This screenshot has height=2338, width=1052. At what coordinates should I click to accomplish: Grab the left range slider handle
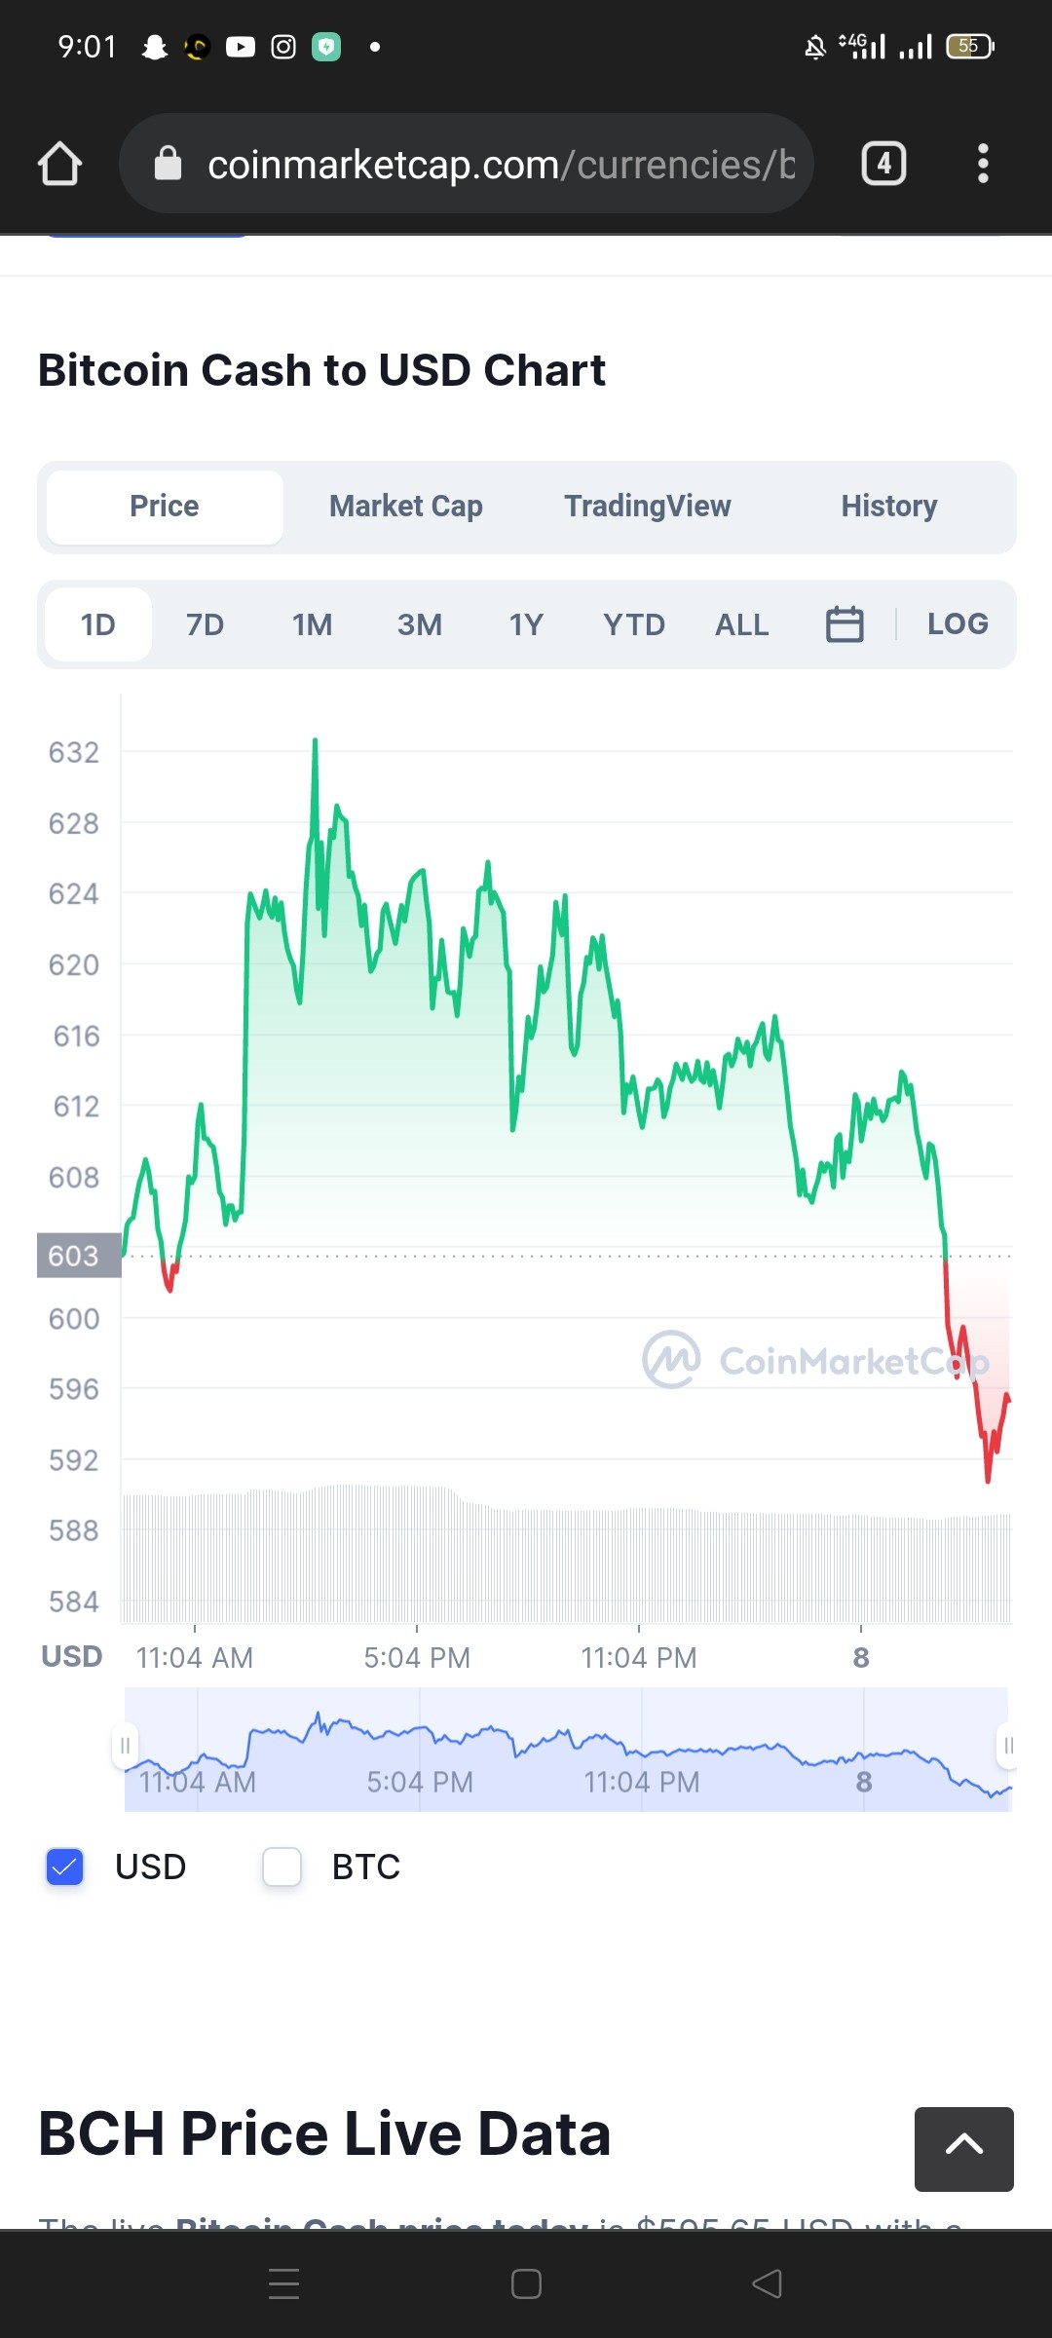tap(125, 1746)
